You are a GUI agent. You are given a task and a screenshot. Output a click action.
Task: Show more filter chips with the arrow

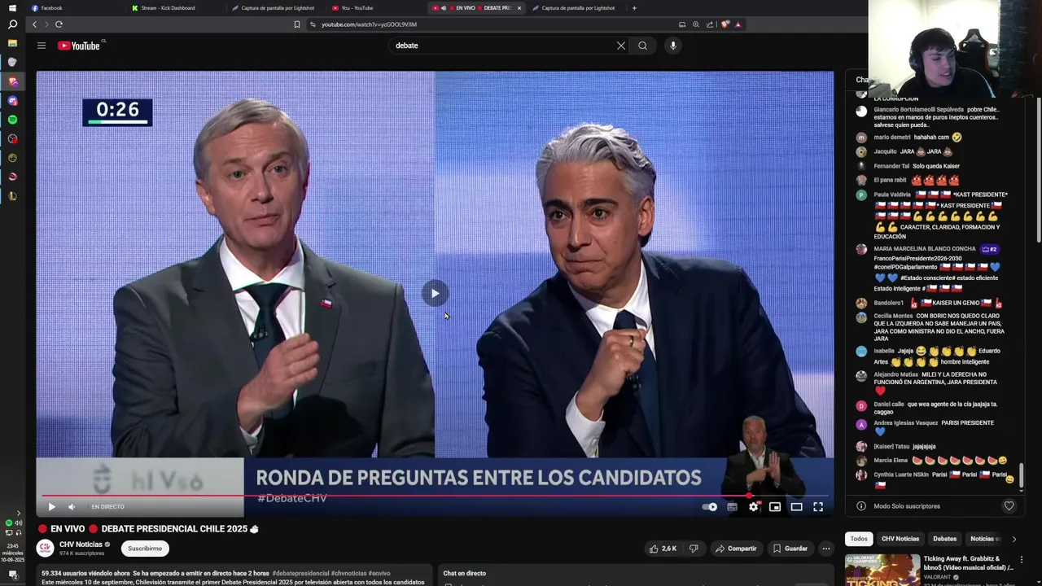coord(1014,539)
